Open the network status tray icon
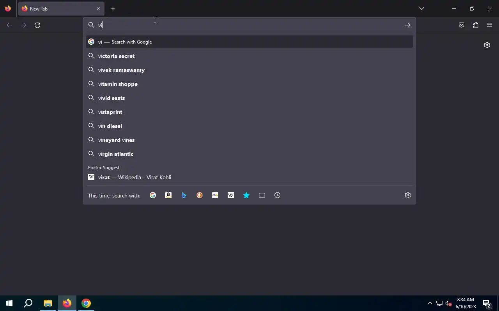The image size is (499, 311). 439,303
